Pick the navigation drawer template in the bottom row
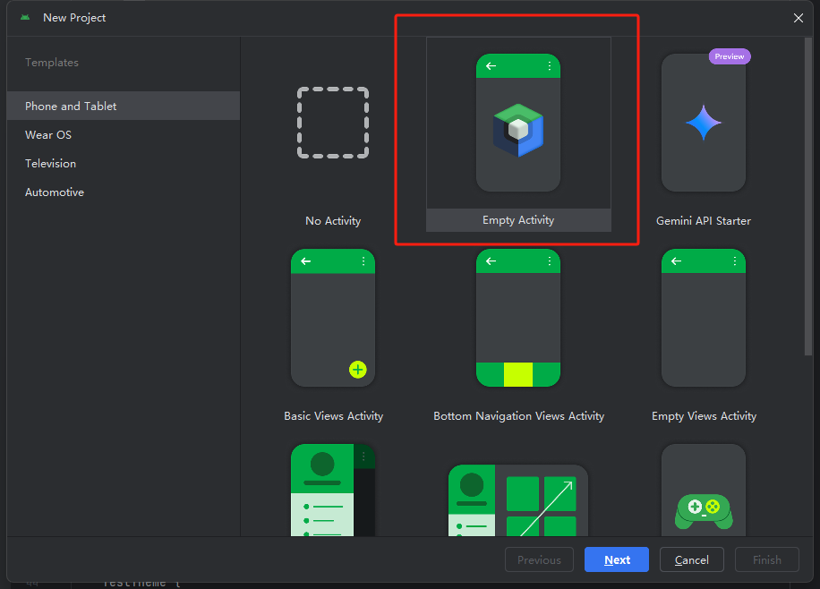Viewport: 820px width, 589px height. click(x=333, y=491)
